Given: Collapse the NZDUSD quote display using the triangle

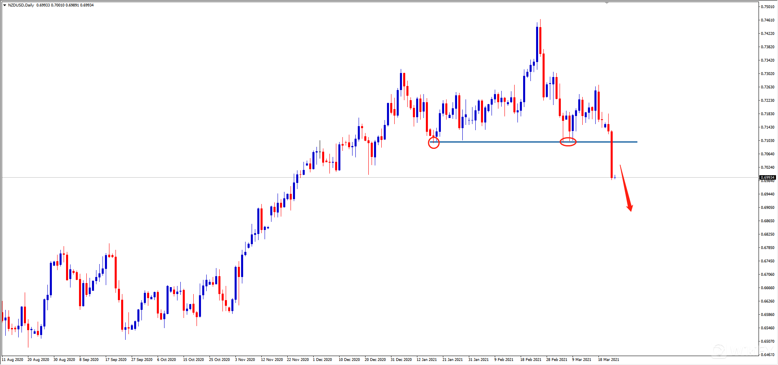Looking at the screenshot, I should 4,5.
